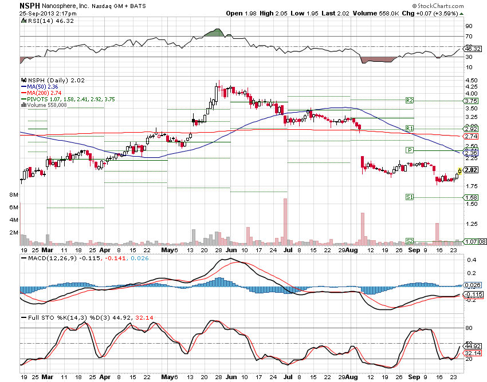Click the blue 2.36 MA(50) price tag
The width and height of the screenshot is (487, 382).
point(471,153)
